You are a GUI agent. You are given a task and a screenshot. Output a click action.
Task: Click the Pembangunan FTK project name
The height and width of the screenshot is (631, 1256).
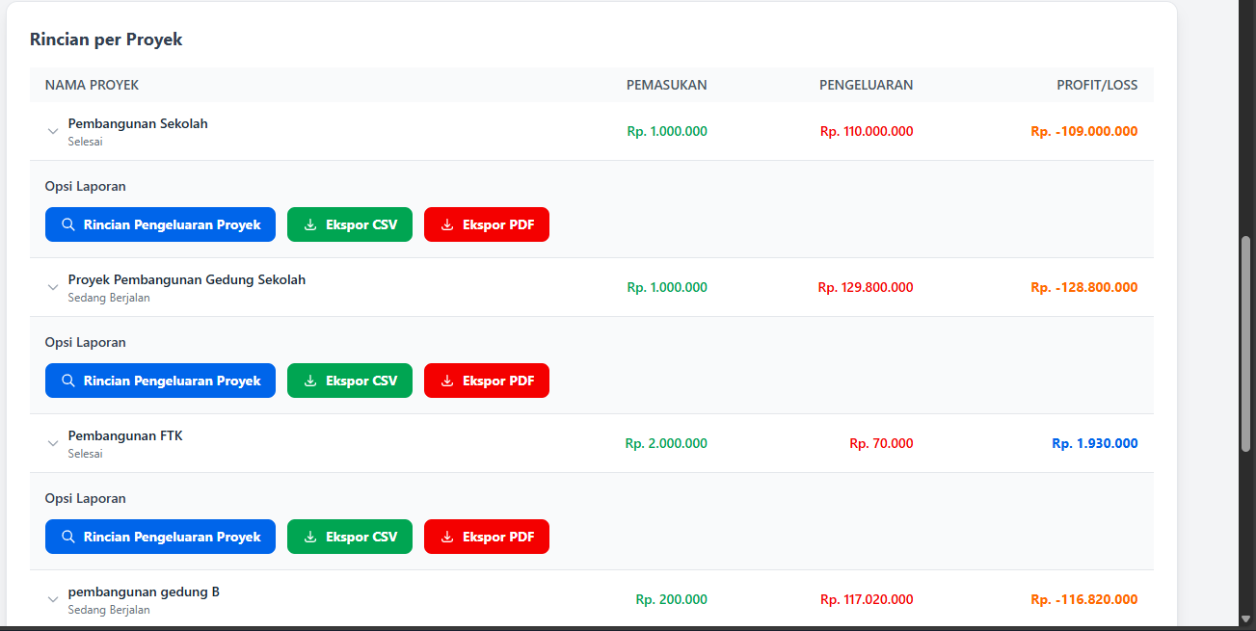click(125, 435)
